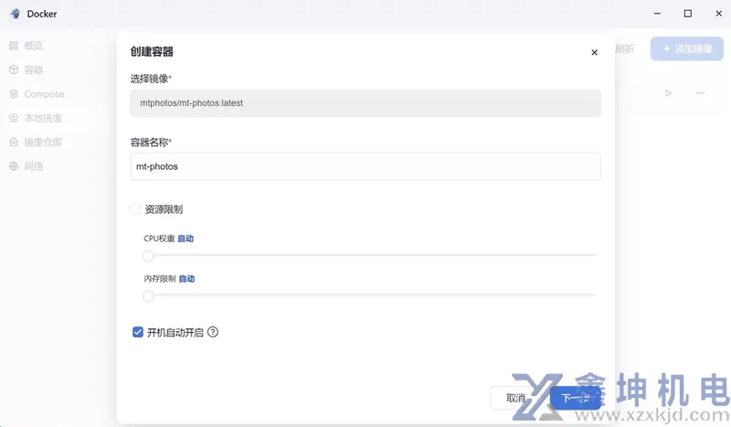Screen dimensions: 731x427
Task: Click the 自动 value next to CPU权重
Action: coord(185,239)
